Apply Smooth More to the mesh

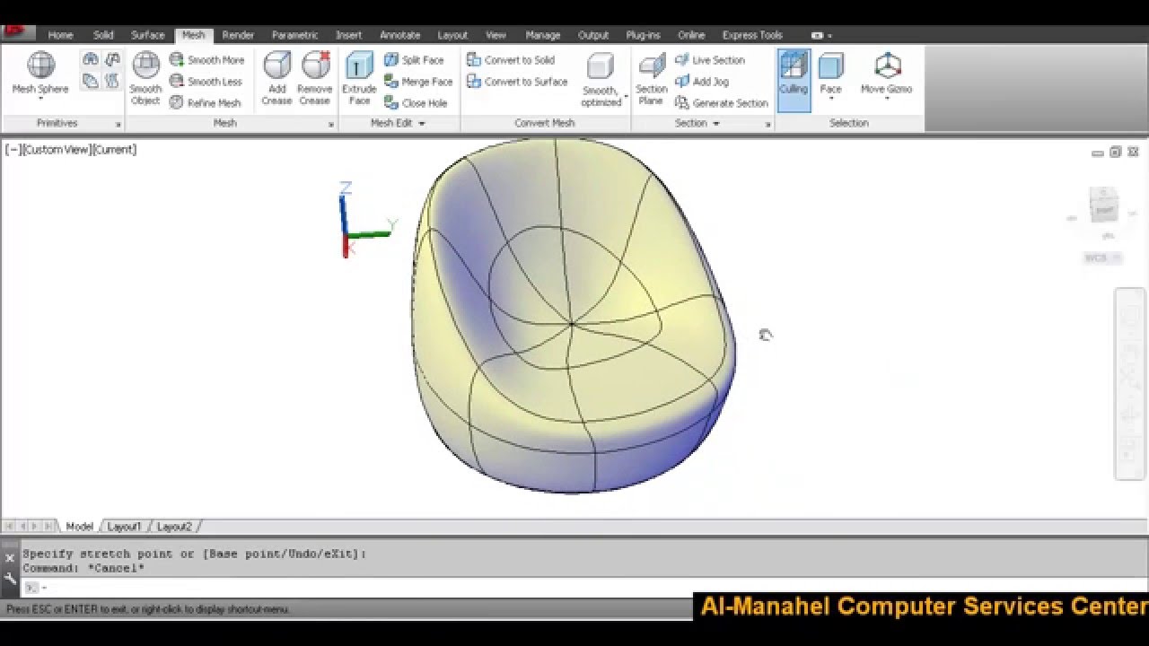tap(206, 60)
